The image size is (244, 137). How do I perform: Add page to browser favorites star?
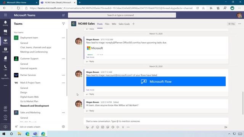[x=203, y=8]
